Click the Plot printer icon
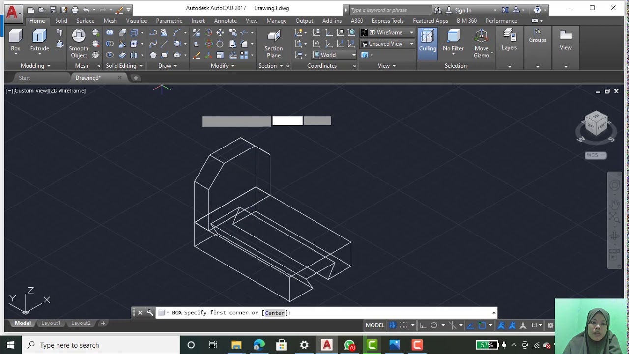 (75, 10)
